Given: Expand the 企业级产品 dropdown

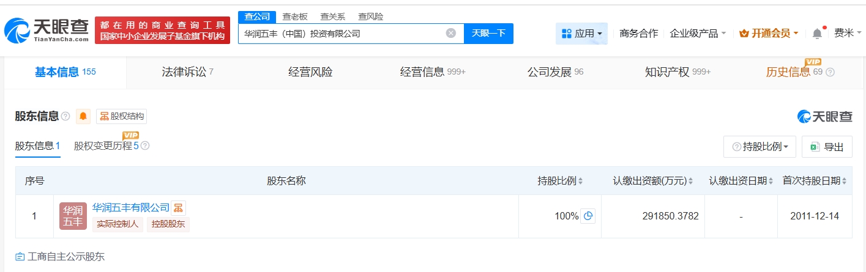Looking at the screenshot, I should pyautogui.click(x=698, y=34).
